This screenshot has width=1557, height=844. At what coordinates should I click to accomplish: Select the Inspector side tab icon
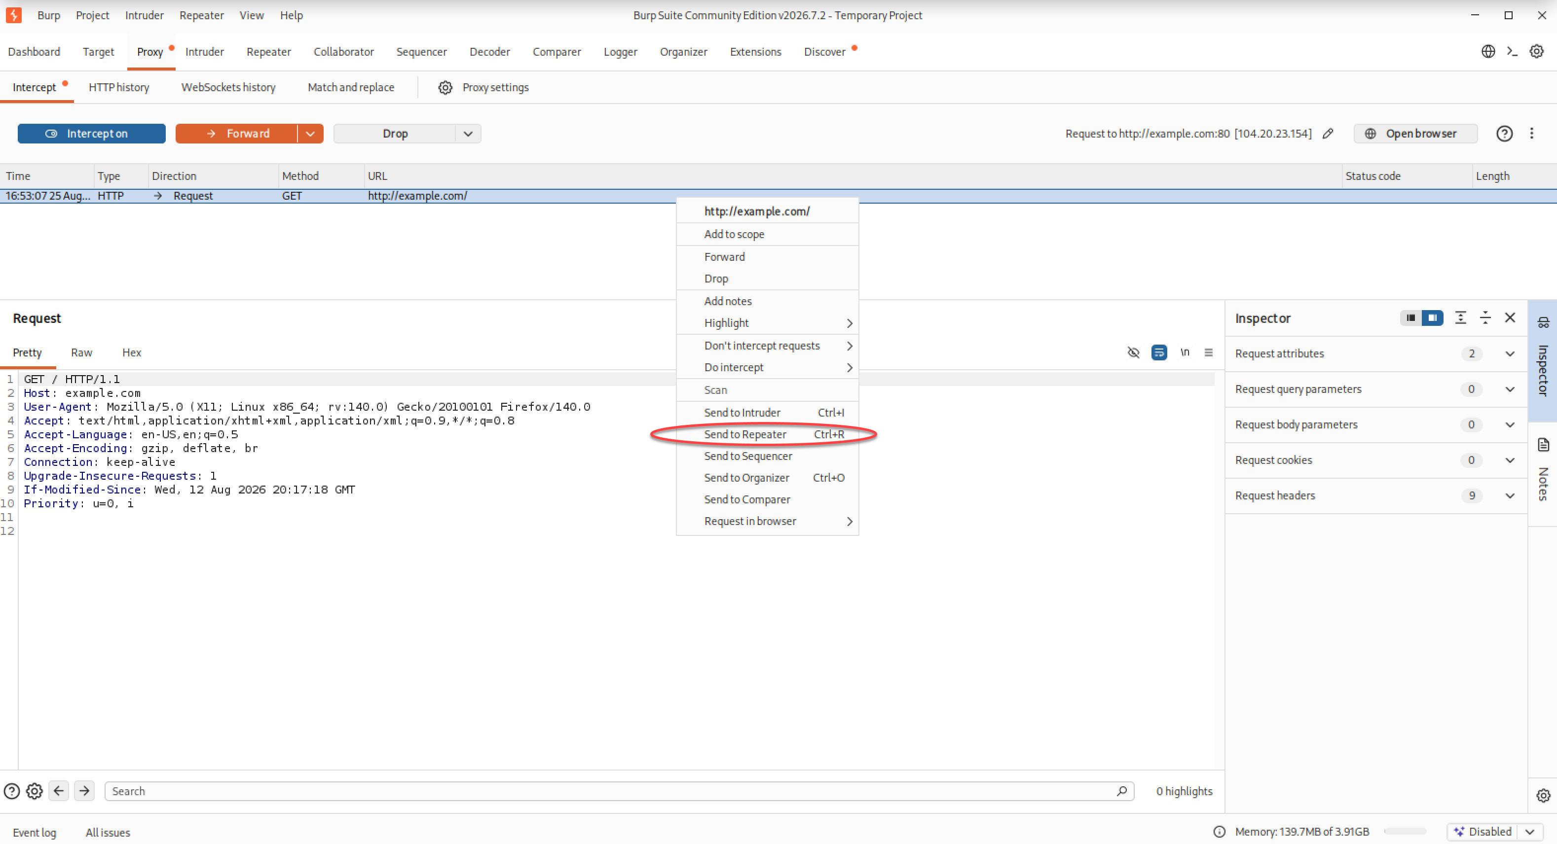point(1543,322)
